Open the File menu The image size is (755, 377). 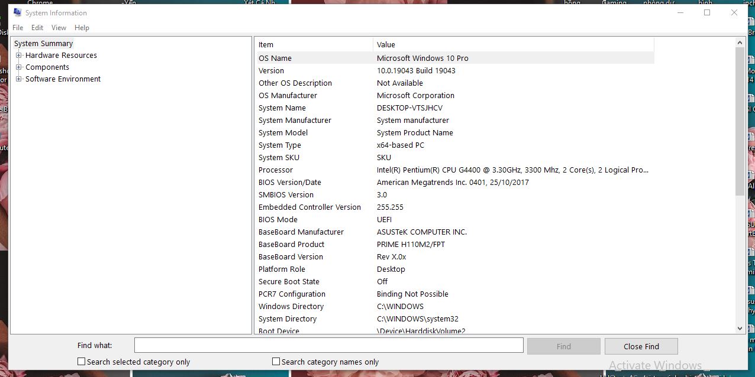pos(18,28)
